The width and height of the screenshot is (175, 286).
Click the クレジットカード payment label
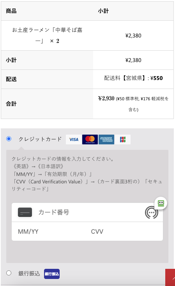coord(40,139)
